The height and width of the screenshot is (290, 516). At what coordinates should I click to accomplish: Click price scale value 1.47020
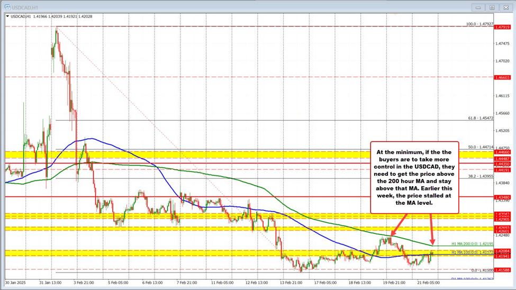[503, 61]
